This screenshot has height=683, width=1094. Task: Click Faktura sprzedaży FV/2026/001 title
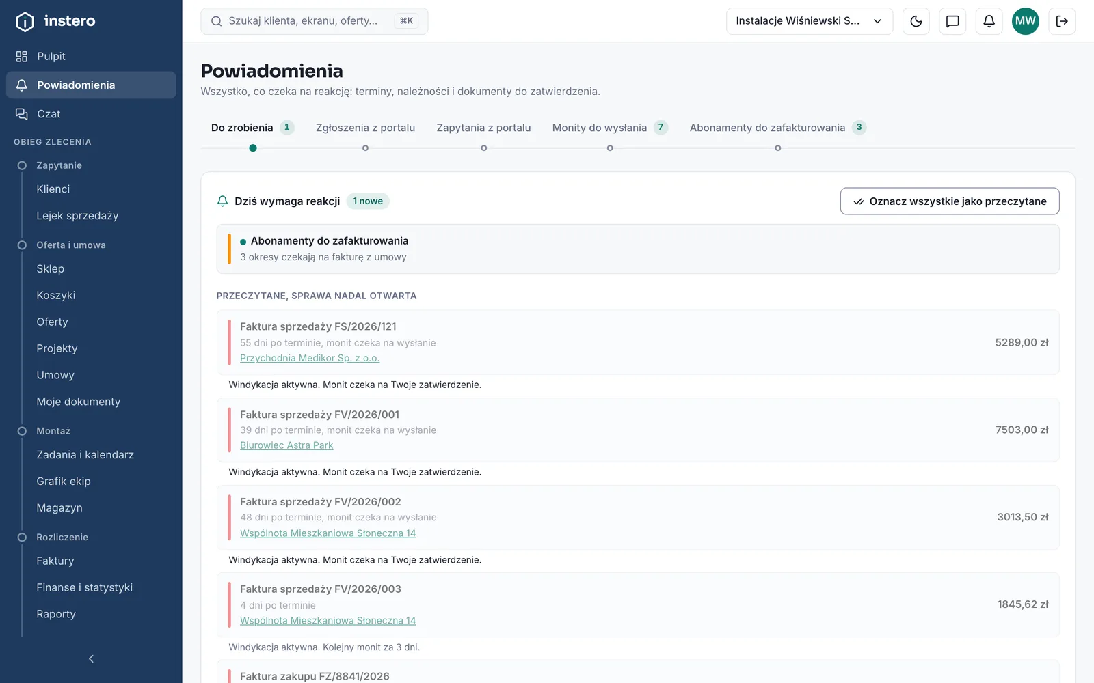tap(319, 415)
